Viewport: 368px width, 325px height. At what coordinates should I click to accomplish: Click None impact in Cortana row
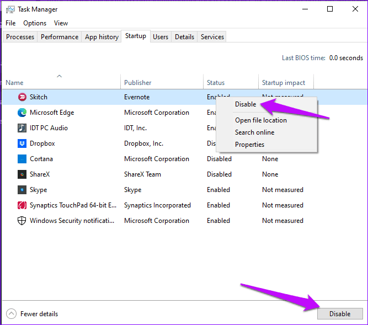(x=270, y=159)
